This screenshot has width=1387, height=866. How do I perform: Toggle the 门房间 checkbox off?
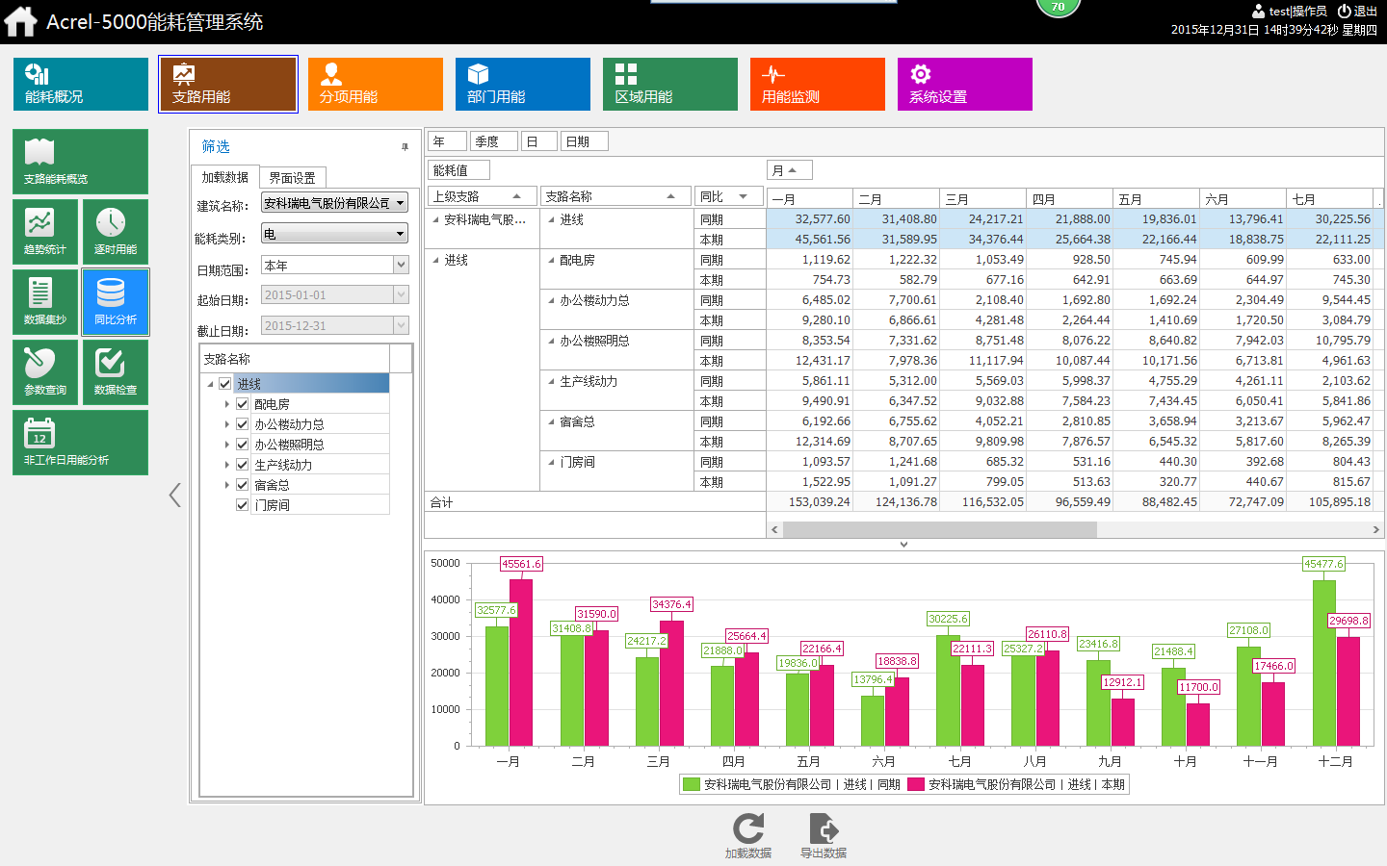tap(242, 504)
